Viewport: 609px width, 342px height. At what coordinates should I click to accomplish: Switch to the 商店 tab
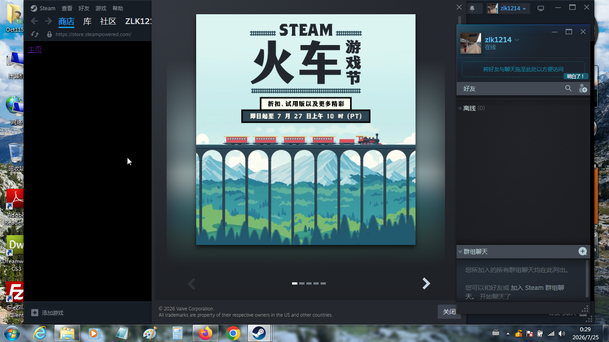(66, 21)
